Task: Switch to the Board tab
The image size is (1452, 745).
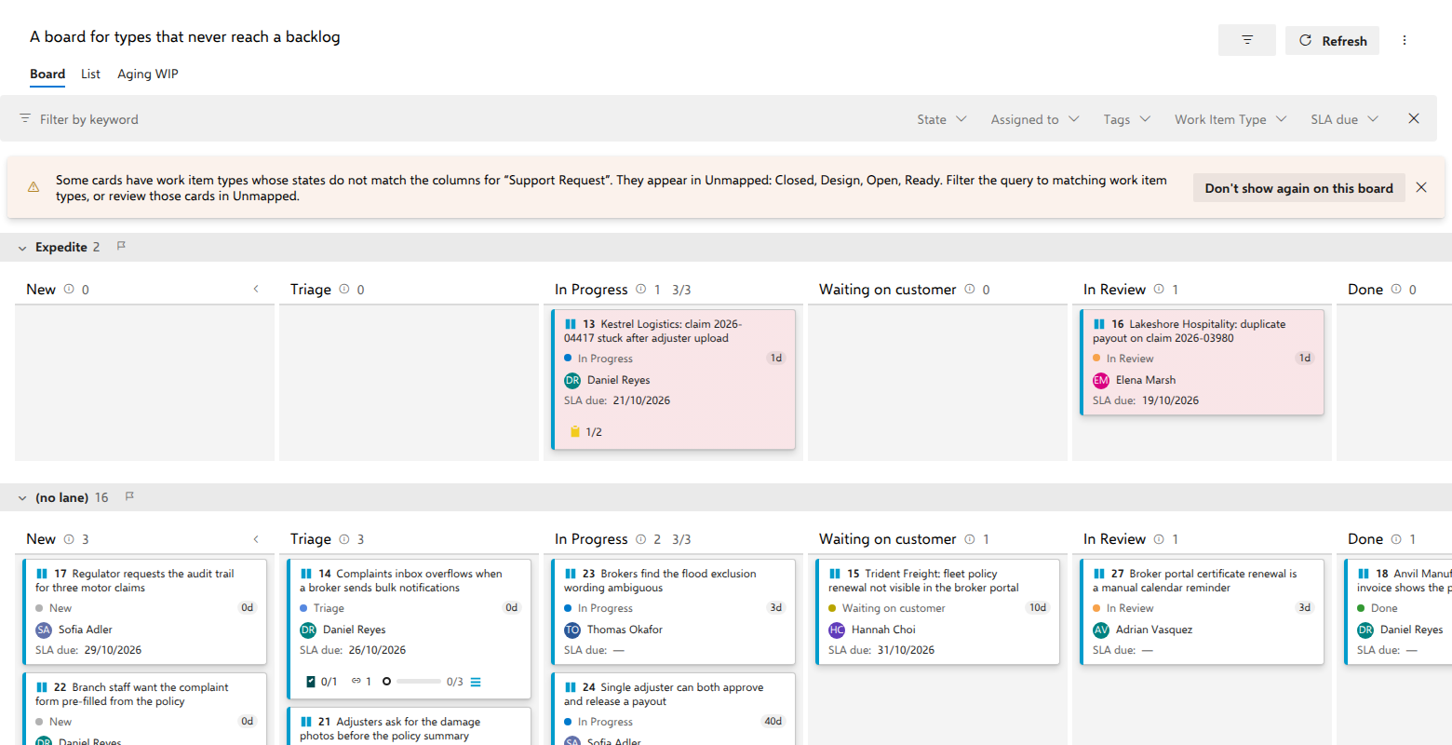Action: (47, 74)
